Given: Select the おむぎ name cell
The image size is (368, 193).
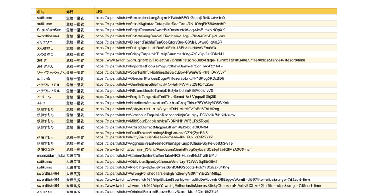Looking at the screenshot, I should (50, 60).
